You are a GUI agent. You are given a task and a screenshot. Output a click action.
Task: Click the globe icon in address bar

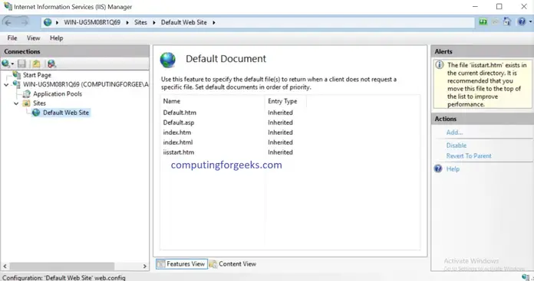pos(48,22)
